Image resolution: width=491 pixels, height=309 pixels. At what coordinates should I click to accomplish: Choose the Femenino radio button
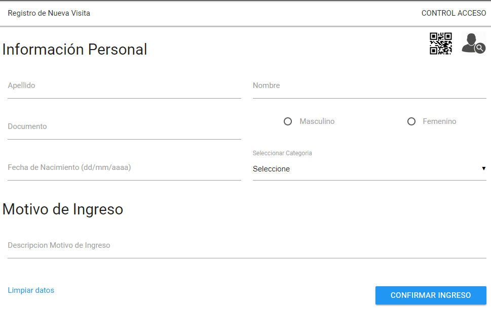coord(411,121)
